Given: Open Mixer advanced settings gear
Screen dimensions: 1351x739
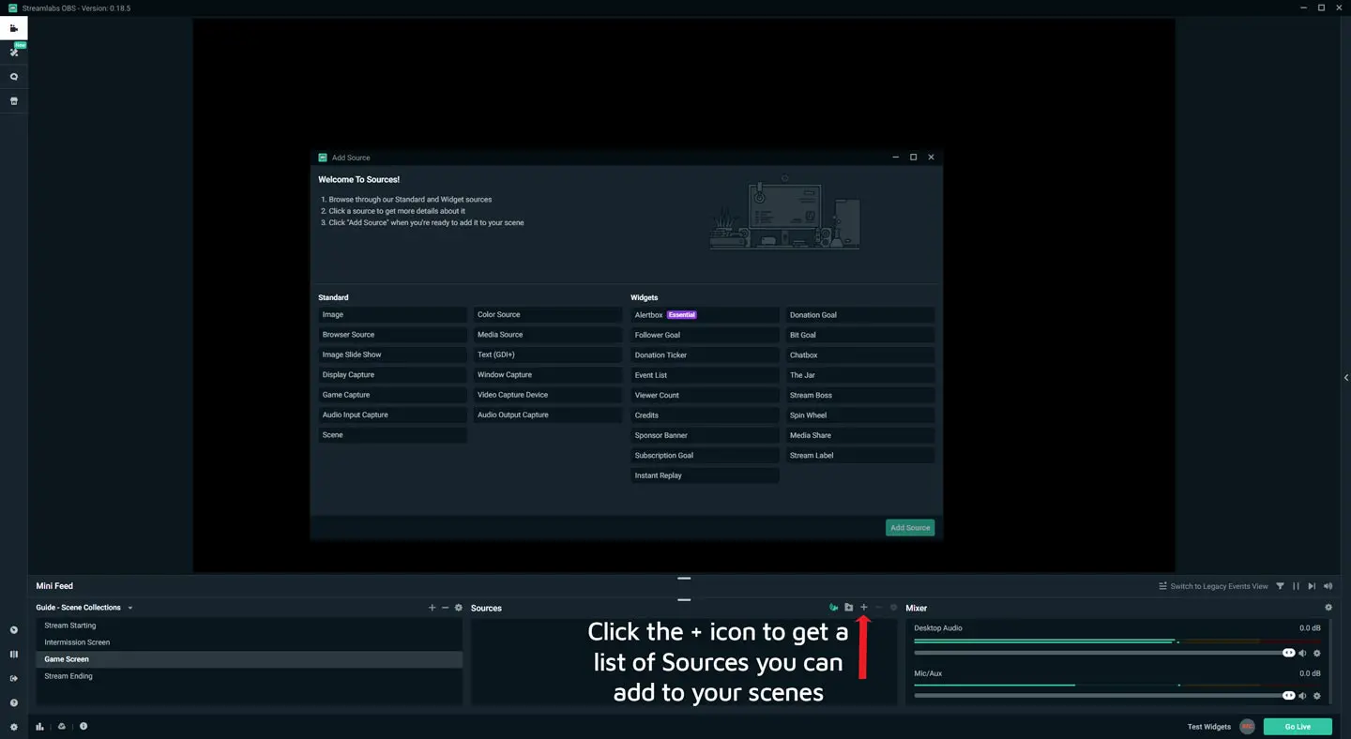Looking at the screenshot, I should [x=1328, y=608].
